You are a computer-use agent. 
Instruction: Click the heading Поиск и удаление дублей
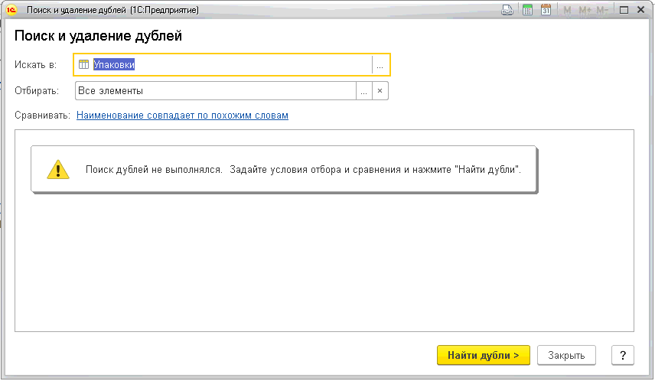(x=98, y=36)
